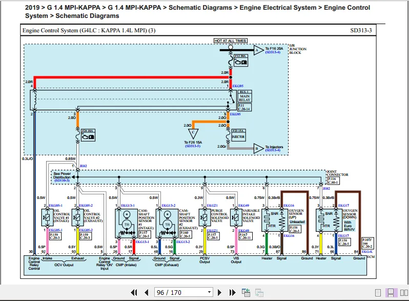The width and height of the screenshot is (409, 301).
Task: Click the Engine Control System (G4LC) title
Action: tap(89, 30)
